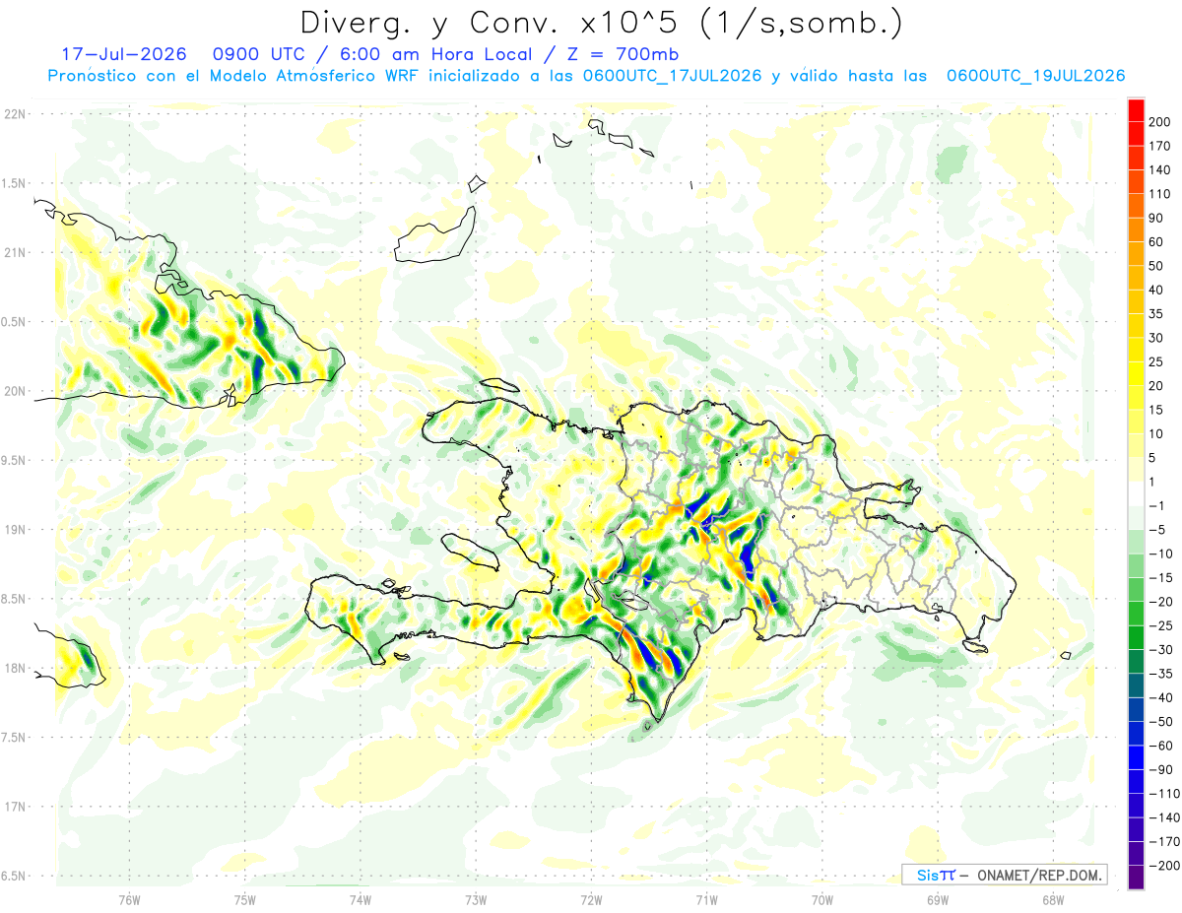
Task: Click the '9.5N' latitude label
Action: point(13,460)
